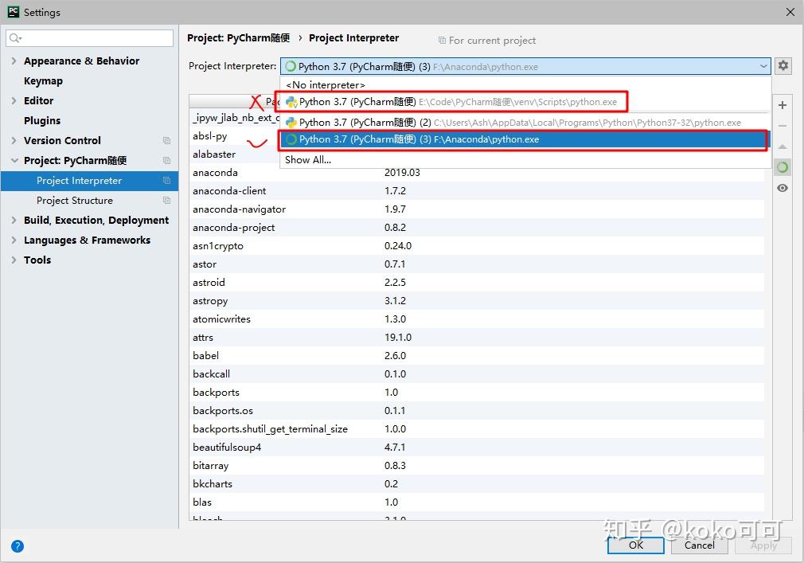Screen dimensions: 804x563
Task: Open the Keymap settings page
Action: [x=43, y=80]
